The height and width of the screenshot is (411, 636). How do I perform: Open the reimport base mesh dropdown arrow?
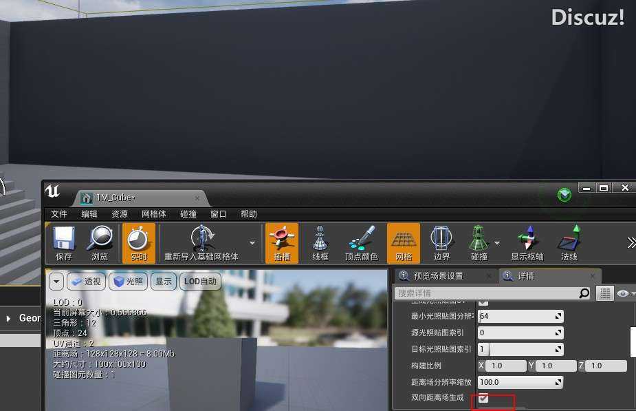click(x=252, y=243)
